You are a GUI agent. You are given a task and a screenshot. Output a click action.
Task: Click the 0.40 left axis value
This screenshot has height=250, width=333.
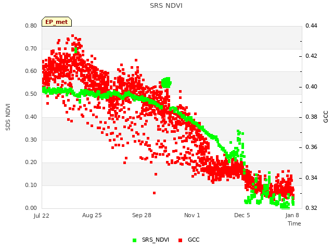(x=31, y=117)
